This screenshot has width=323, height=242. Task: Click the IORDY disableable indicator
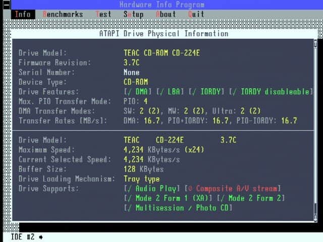point(271,92)
